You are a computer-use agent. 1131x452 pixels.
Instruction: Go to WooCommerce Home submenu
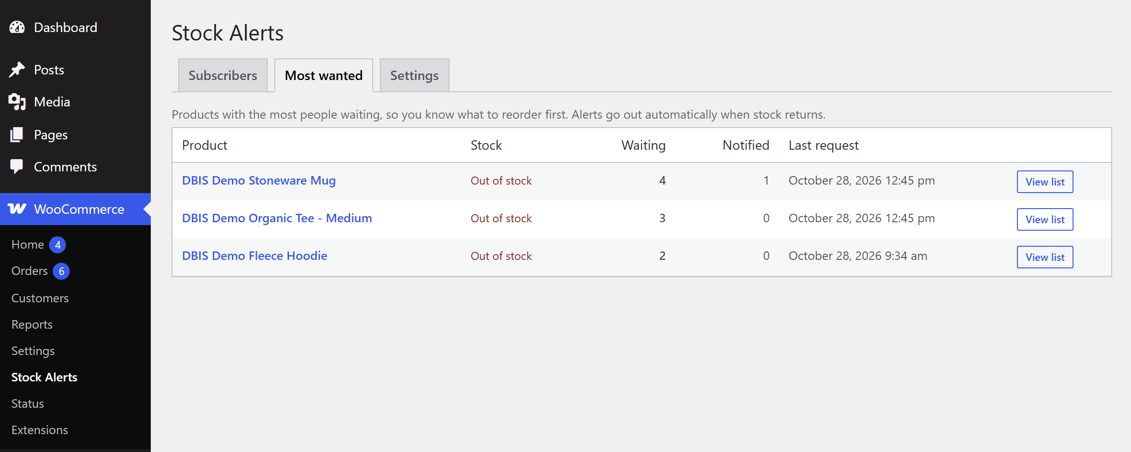pos(28,244)
